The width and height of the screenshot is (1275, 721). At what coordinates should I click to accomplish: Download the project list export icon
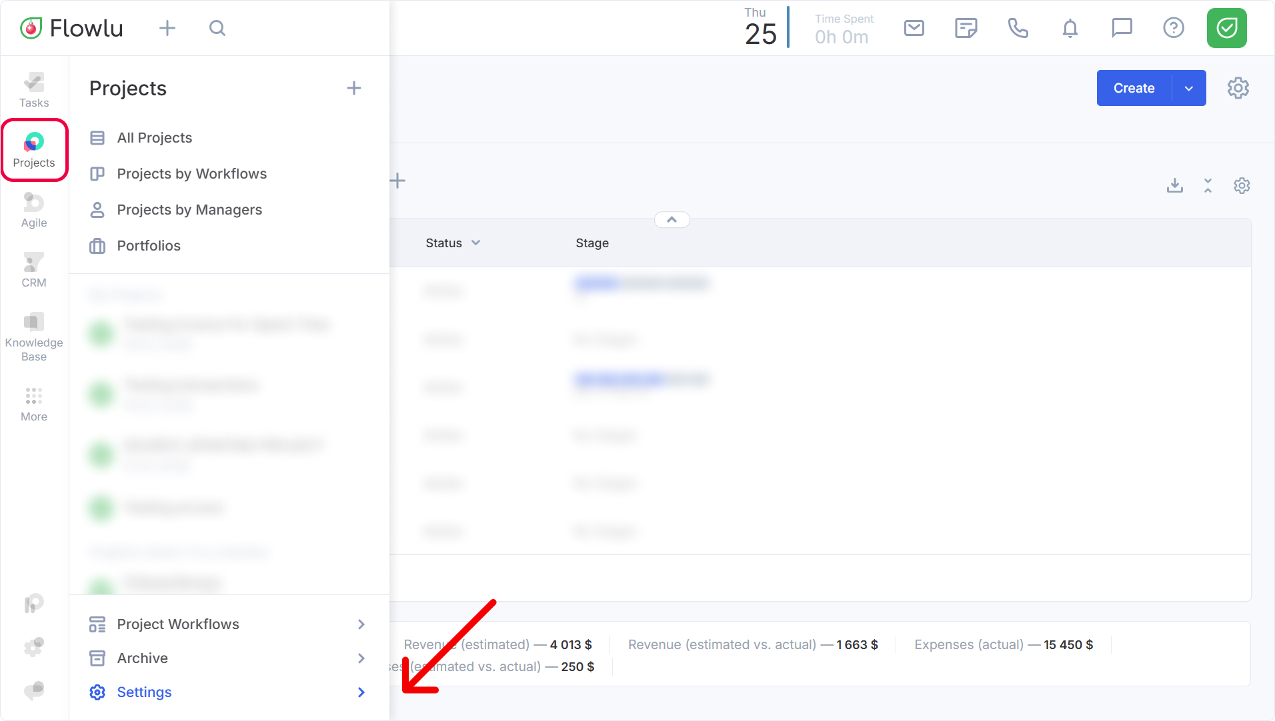coord(1174,185)
